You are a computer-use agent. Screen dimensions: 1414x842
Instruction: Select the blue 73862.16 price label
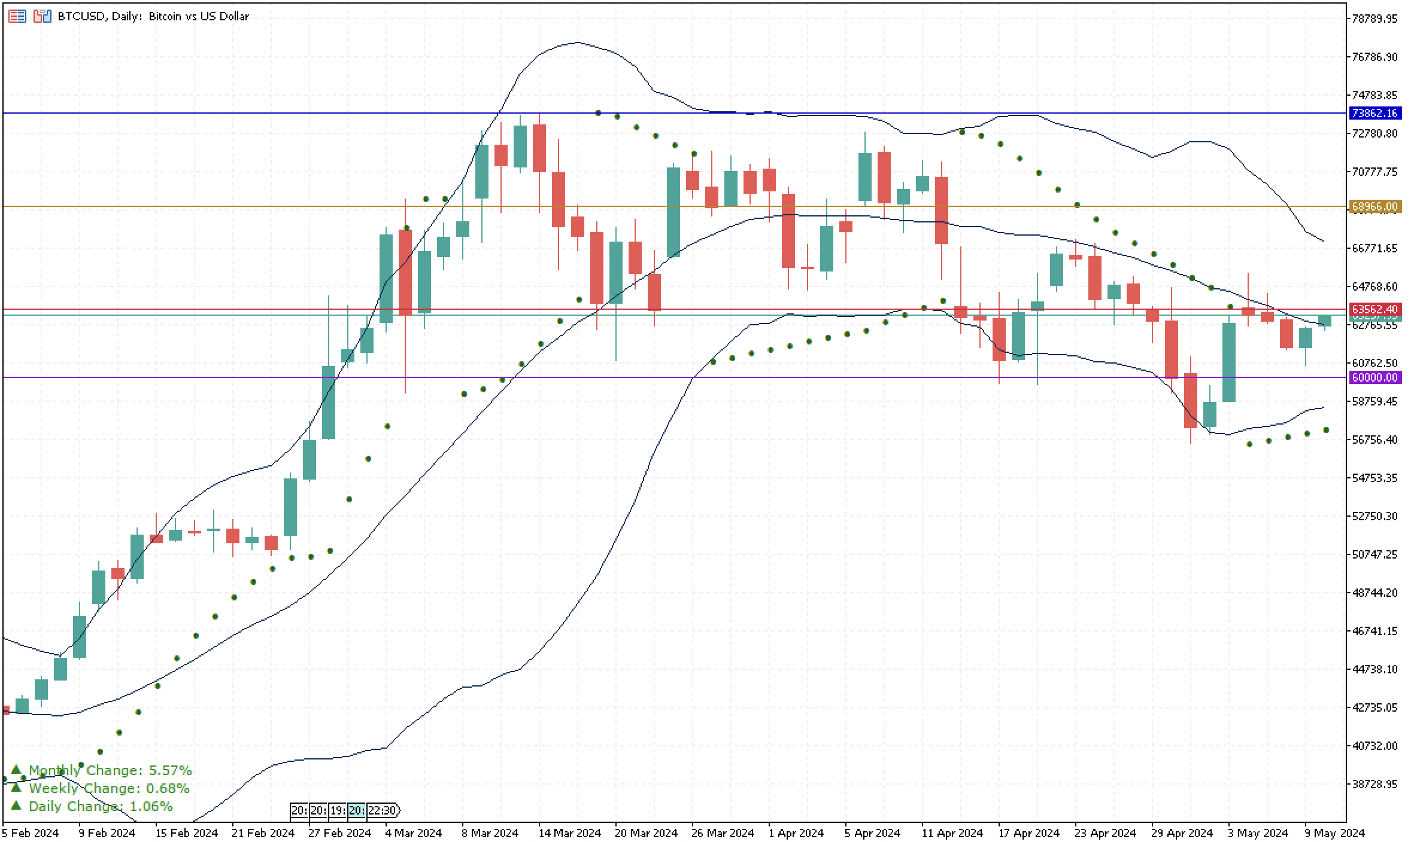1375,113
